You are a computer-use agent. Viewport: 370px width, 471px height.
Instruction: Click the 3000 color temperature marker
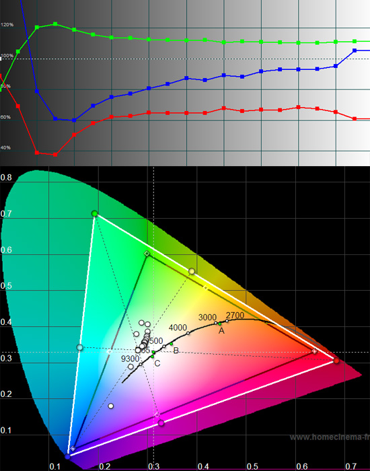click(x=215, y=323)
